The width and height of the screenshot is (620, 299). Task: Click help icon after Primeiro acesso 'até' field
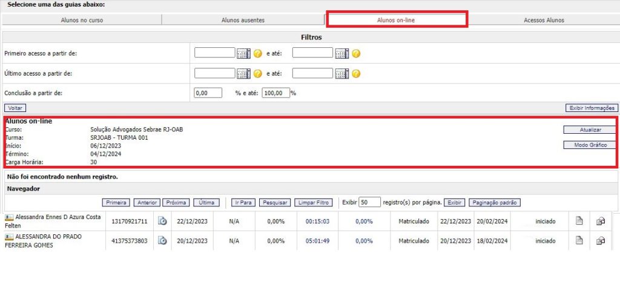coord(356,53)
